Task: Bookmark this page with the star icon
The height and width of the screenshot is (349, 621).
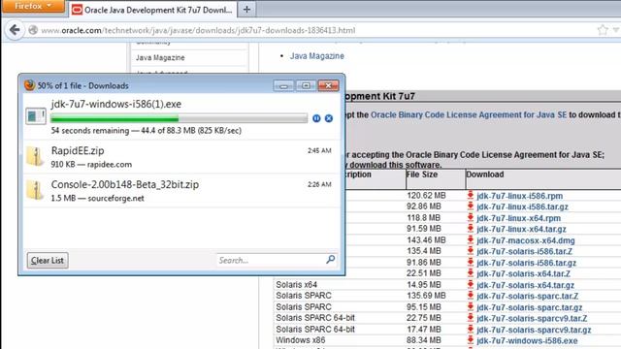Action: click(603, 30)
